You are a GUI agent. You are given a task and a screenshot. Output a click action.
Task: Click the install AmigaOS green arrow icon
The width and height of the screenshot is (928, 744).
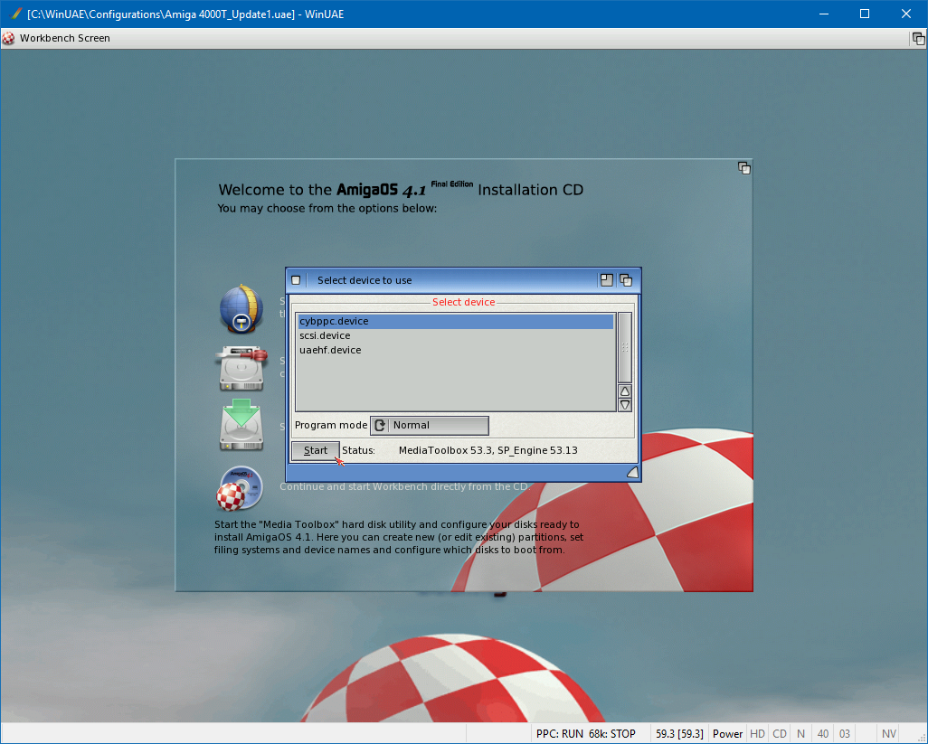pyautogui.click(x=241, y=426)
